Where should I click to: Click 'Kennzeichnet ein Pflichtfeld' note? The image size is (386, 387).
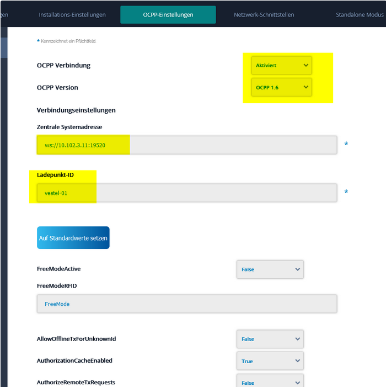68,41
